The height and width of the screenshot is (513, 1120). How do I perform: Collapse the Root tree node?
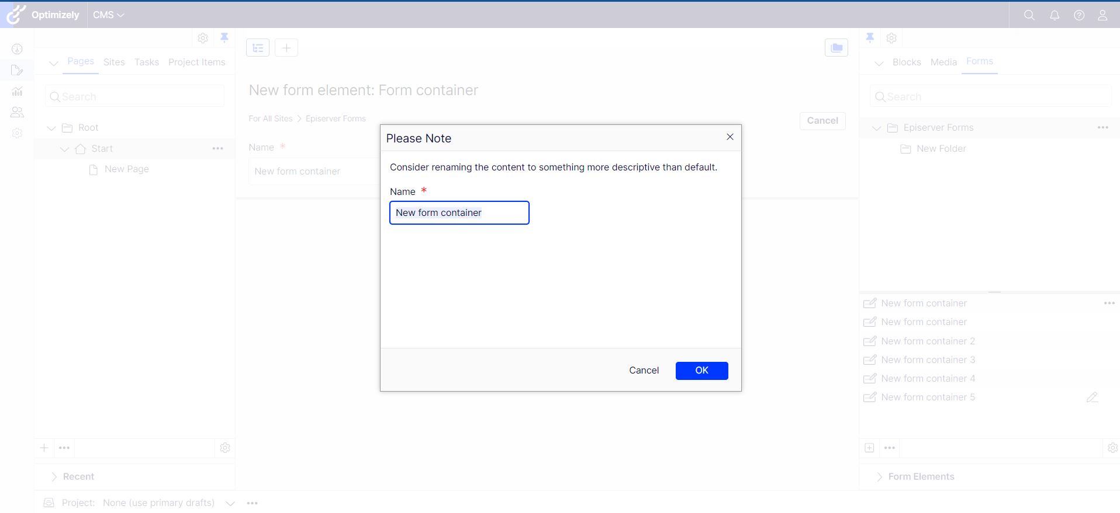[51, 128]
